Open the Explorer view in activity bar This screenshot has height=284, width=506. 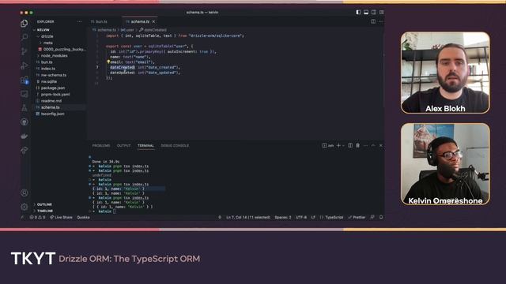(x=25, y=24)
